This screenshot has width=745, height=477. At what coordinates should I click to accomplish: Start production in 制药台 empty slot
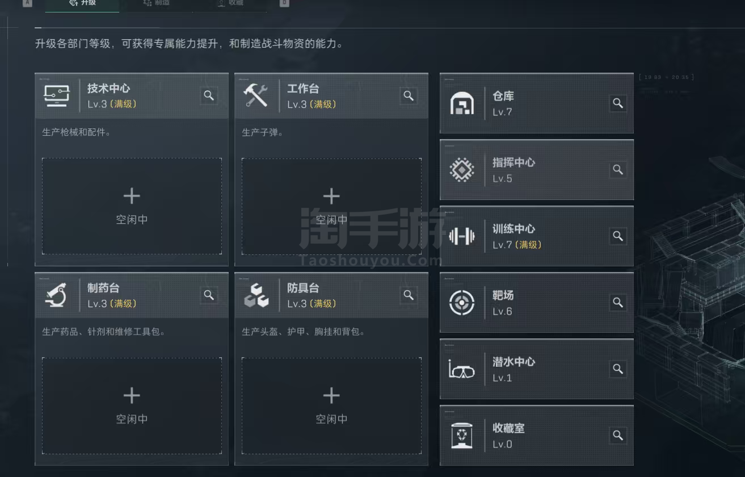(x=132, y=405)
